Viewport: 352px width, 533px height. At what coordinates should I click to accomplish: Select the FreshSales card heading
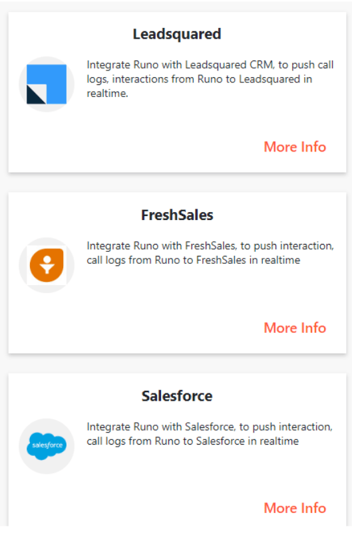[177, 215]
